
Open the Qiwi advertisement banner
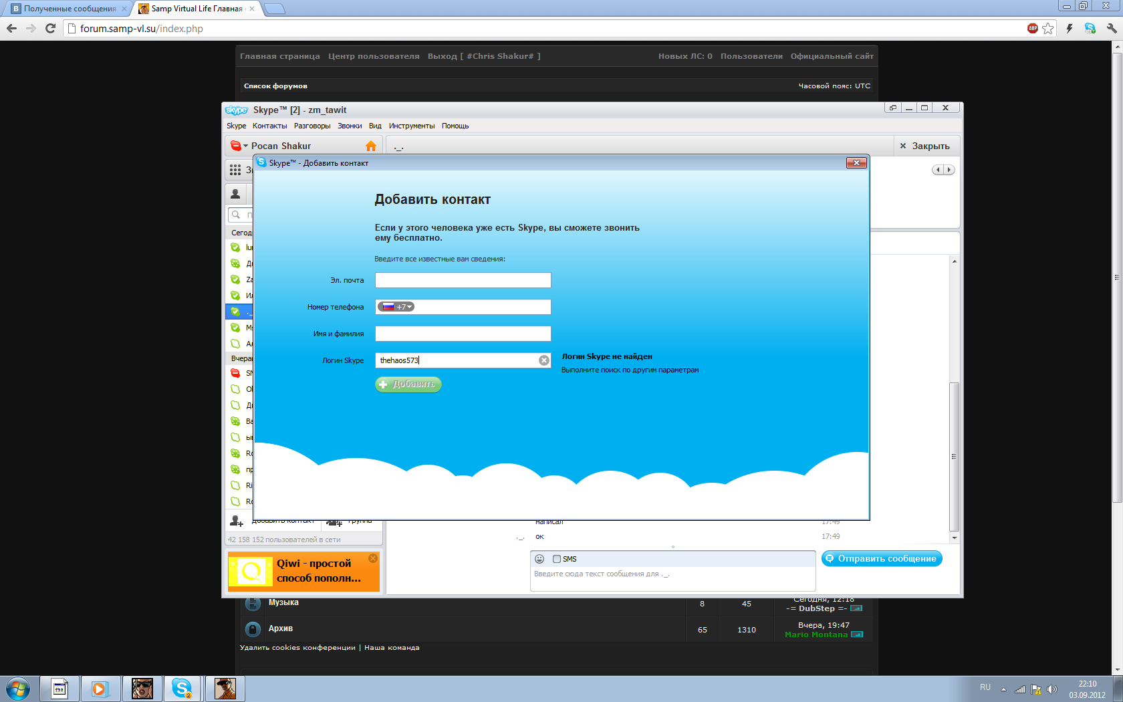(x=303, y=572)
